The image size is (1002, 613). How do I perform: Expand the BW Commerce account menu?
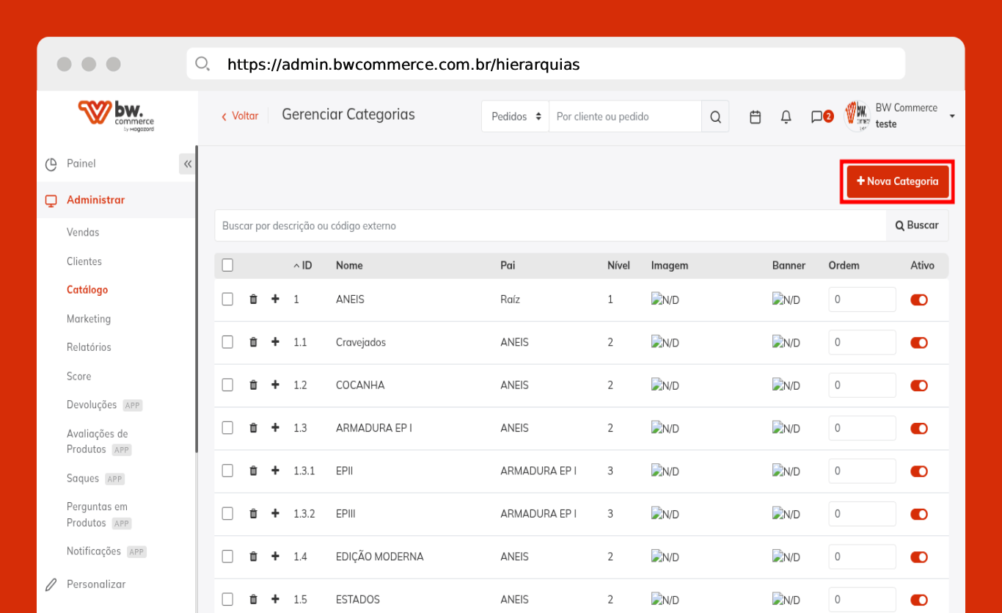click(x=951, y=117)
